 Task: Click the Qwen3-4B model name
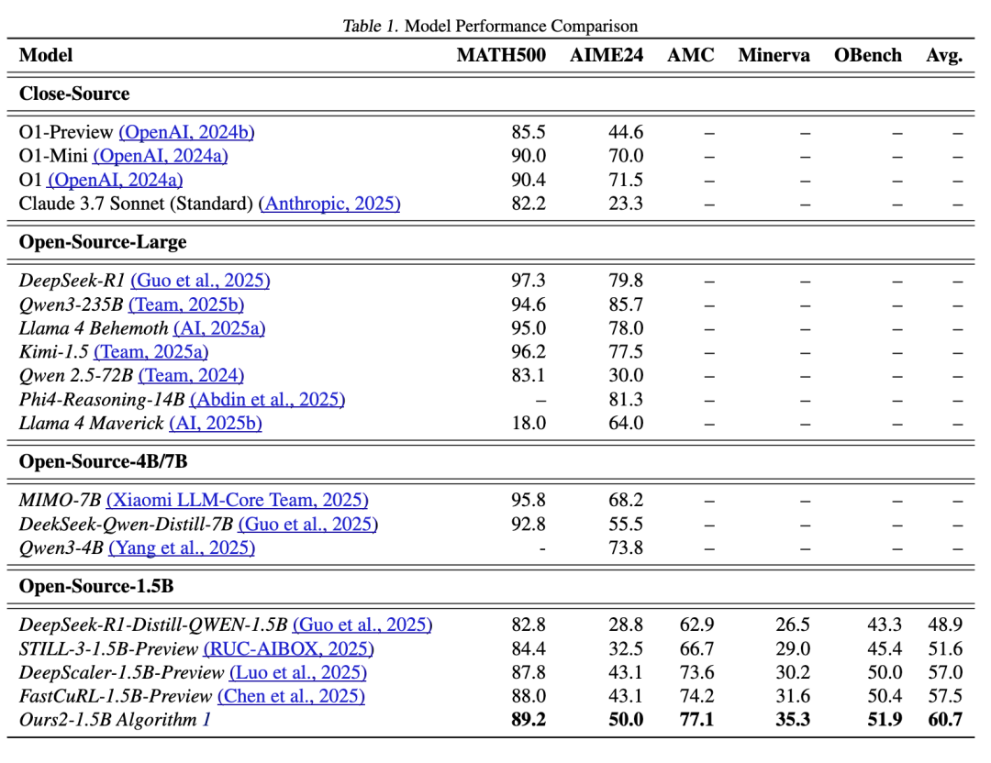[x=61, y=547]
